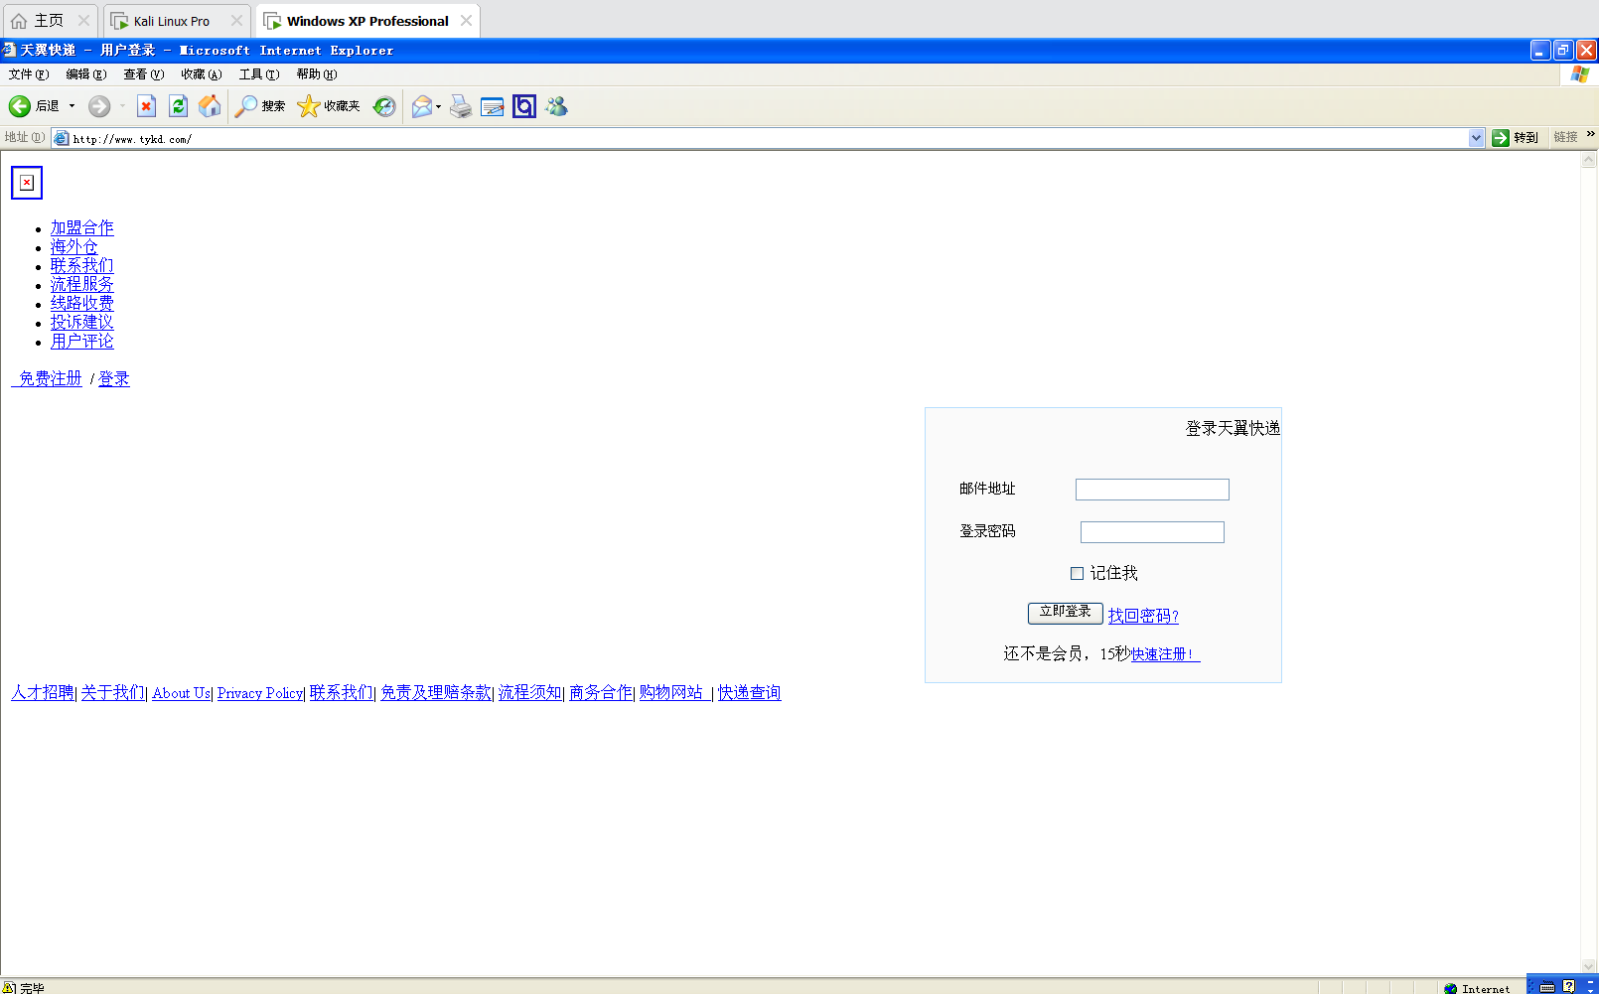This screenshot has height=994, width=1599.
Task: Click the IE page icon in address bar
Action: (x=62, y=139)
